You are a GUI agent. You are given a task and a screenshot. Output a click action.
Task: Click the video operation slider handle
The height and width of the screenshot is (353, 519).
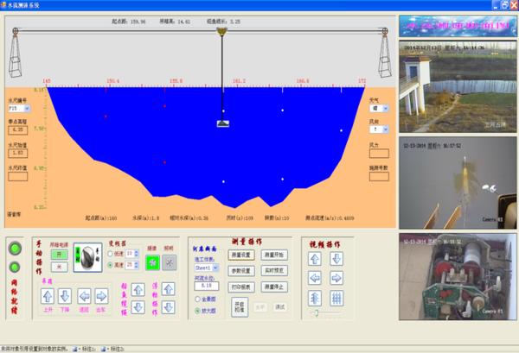tap(316, 312)
